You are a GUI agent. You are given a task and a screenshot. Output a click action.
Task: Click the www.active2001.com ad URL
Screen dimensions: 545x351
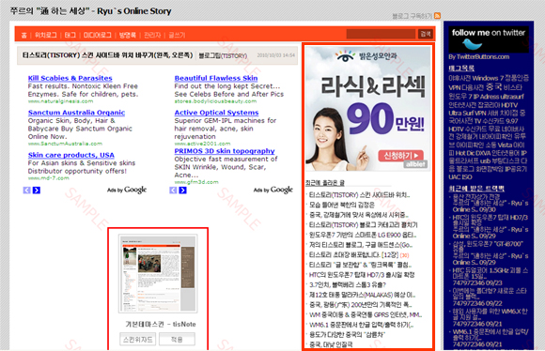click(202, 144)
